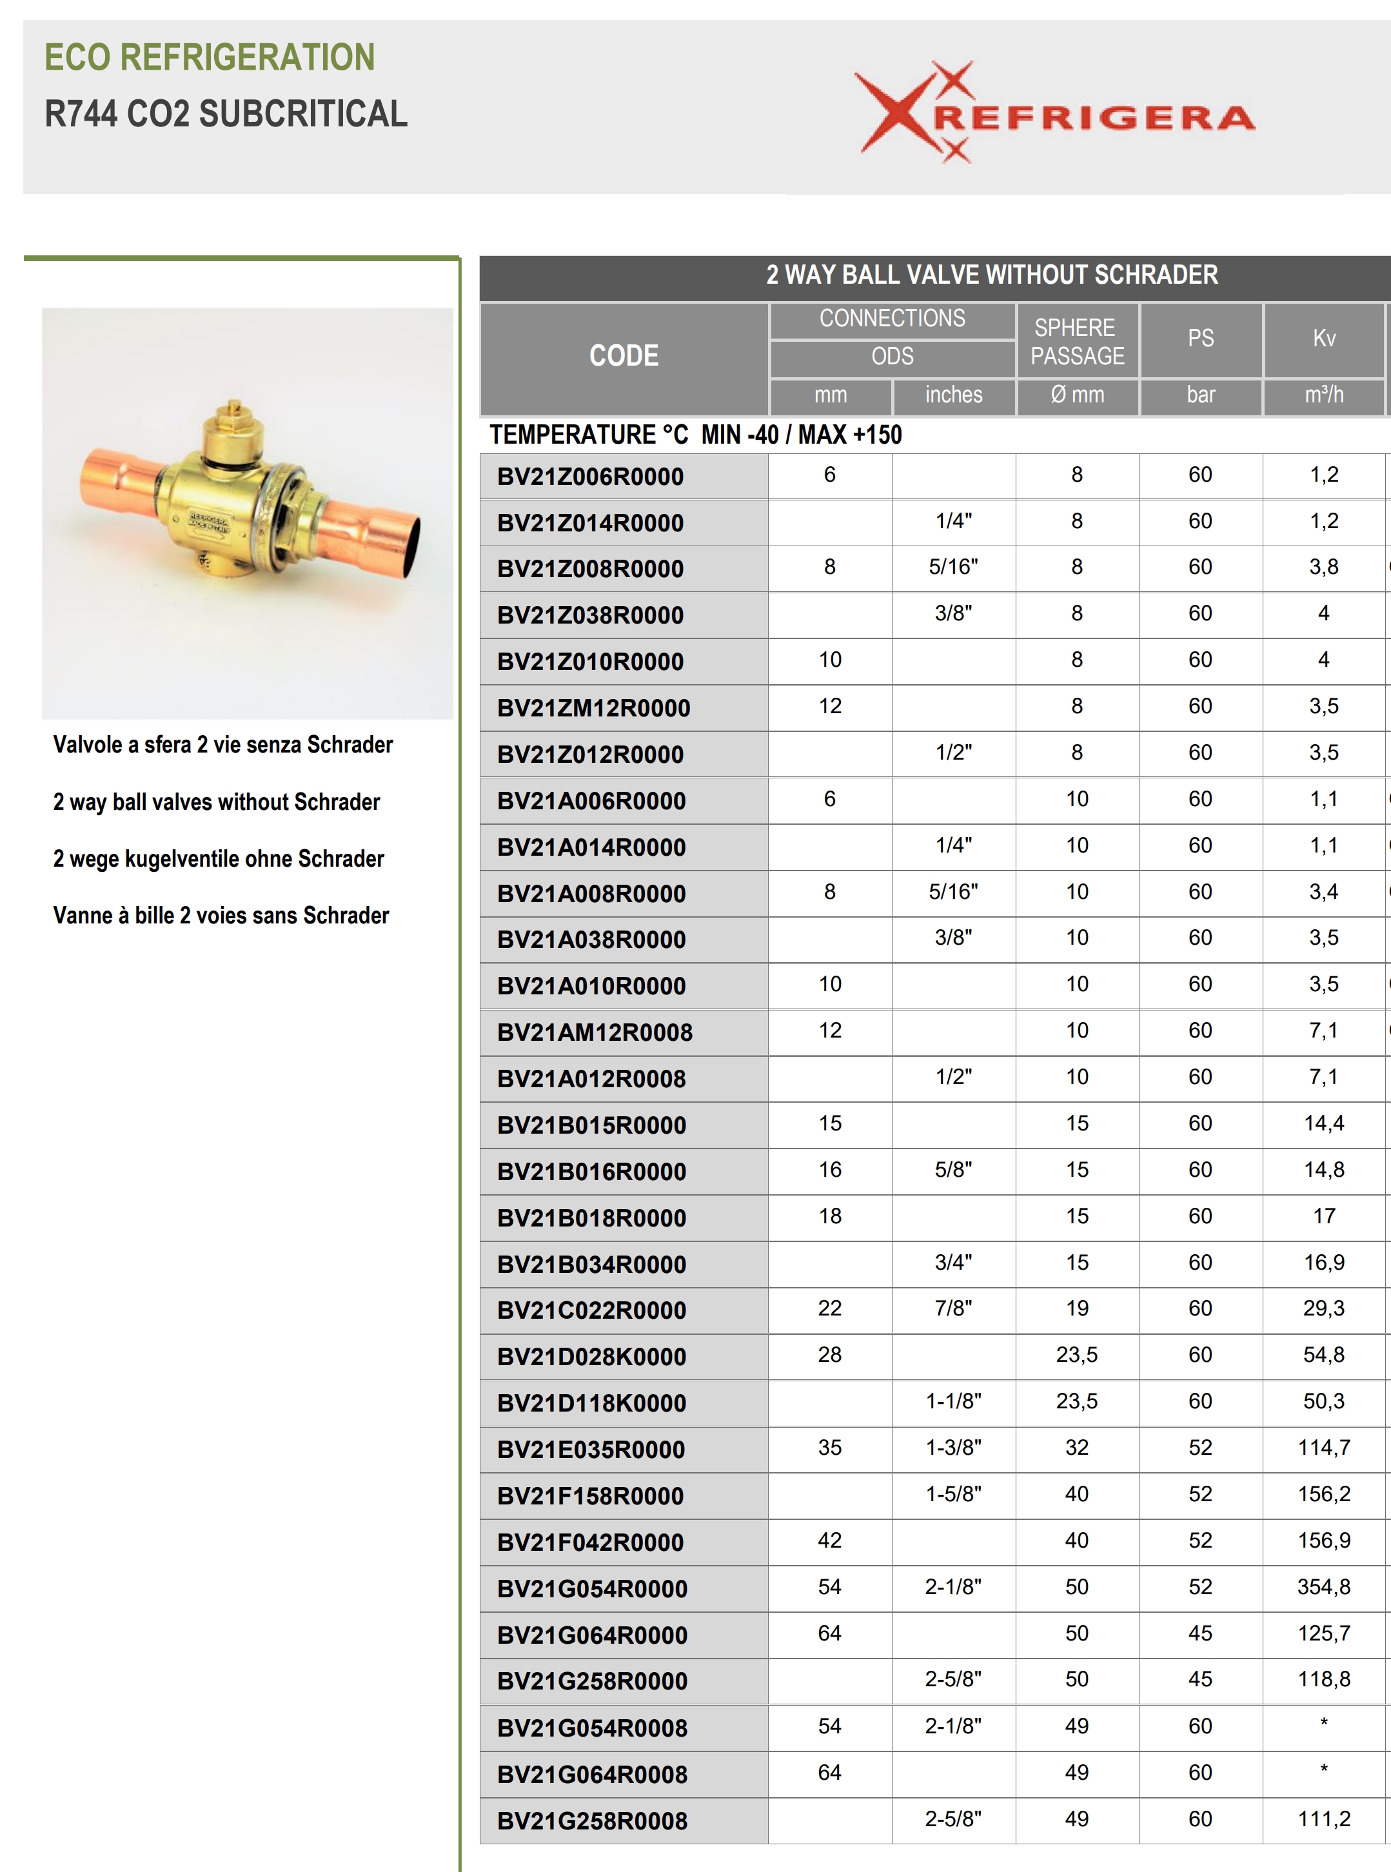Click the '2 WAY BALL VALVE WITHOUT SCHRADER' banner
Screen dimensions: 1391x1872
click(x=991, y=275)
